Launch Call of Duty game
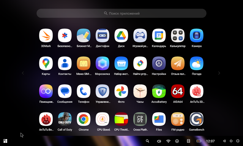This screenshot has width=243, height=146. (x=65, y=119)
